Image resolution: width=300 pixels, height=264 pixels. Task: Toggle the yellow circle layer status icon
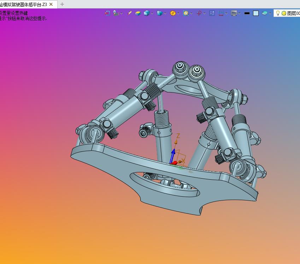click(283, 13)
